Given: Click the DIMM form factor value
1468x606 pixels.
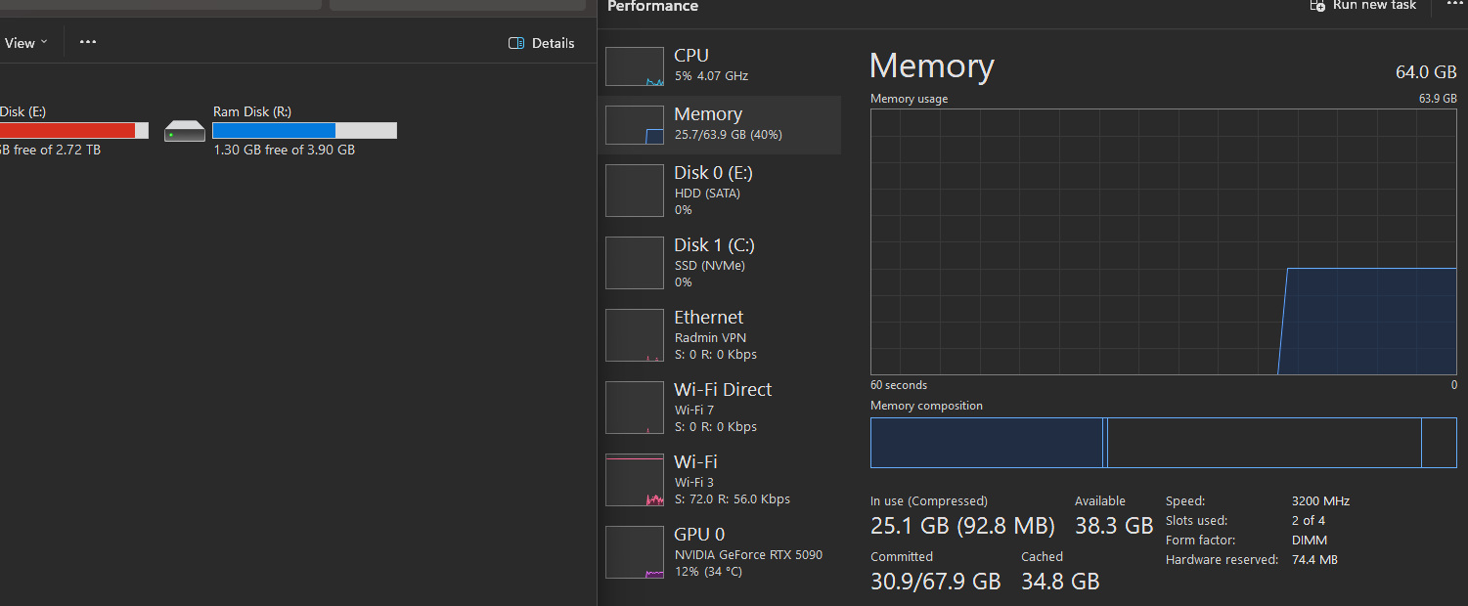Looking at the screenshot, I should pos(1310,541).
